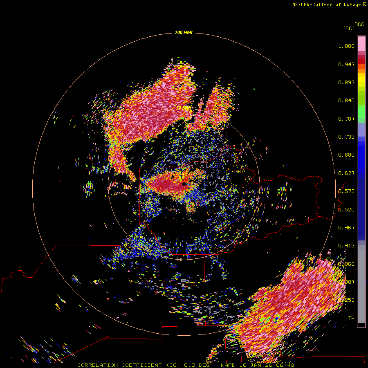
Task: Pick the bright green color bar segment
Action: point(361,112)
